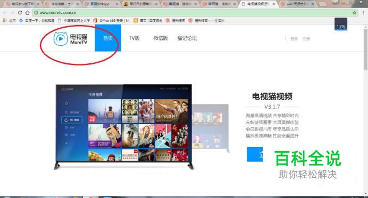
Task: Close the active 电视猫视频 tab
Action: pos(274,4)
